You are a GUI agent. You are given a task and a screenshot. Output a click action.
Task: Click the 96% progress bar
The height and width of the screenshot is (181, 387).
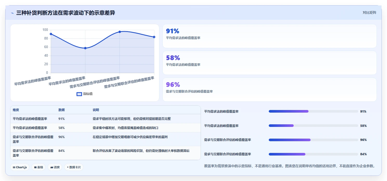313,140
